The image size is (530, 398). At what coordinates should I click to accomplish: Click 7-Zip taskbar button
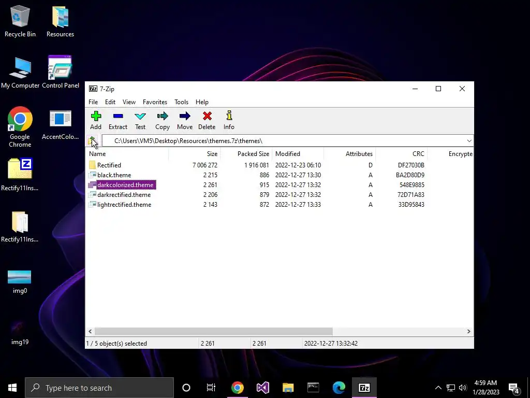(364, 388)
